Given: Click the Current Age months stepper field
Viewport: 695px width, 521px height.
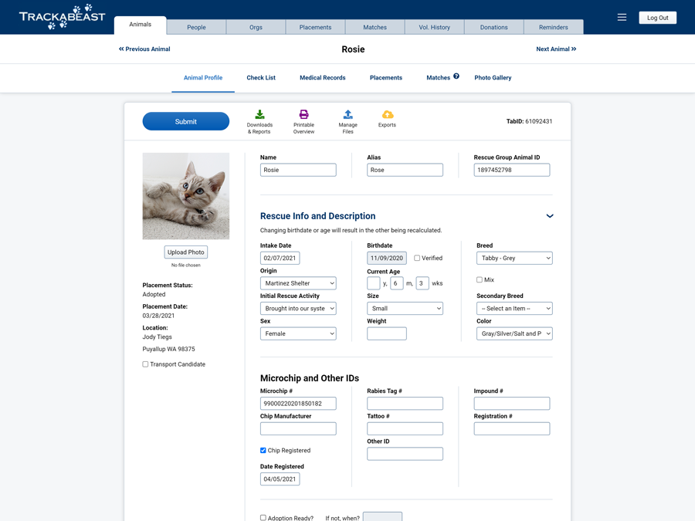Looking at the screenshot, I should [396, 283].
